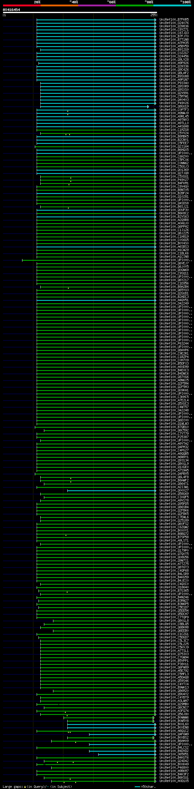Open hit UniRef100_Q00X27
The image size is (194, 789).
(174, 490)
